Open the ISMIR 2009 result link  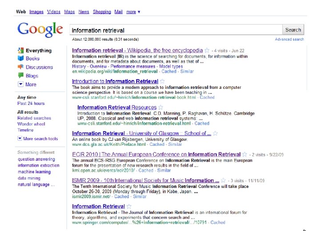145,180
